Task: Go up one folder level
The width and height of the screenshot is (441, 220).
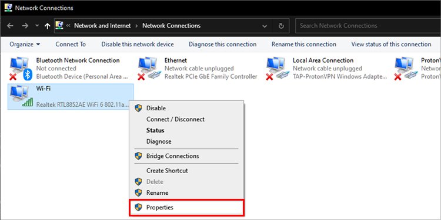Action: point(47,26)
